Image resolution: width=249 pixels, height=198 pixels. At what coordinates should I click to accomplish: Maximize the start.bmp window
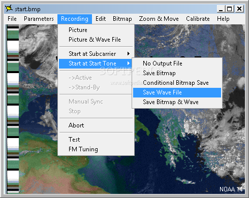(230, 9)
